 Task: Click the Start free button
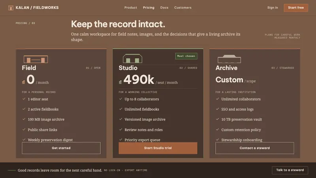click(296, 8)
